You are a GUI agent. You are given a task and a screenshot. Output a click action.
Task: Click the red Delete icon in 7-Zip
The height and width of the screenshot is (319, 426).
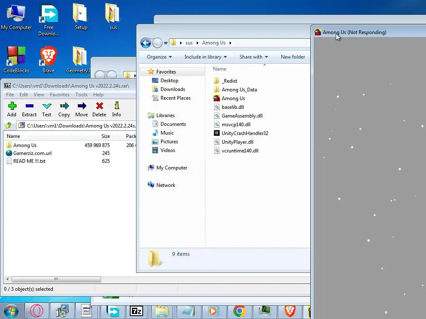pos(99,109)
